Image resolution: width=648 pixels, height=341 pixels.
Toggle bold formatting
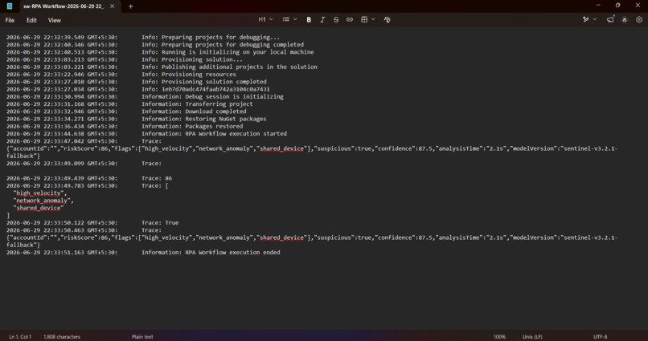(x=309, y=20)
